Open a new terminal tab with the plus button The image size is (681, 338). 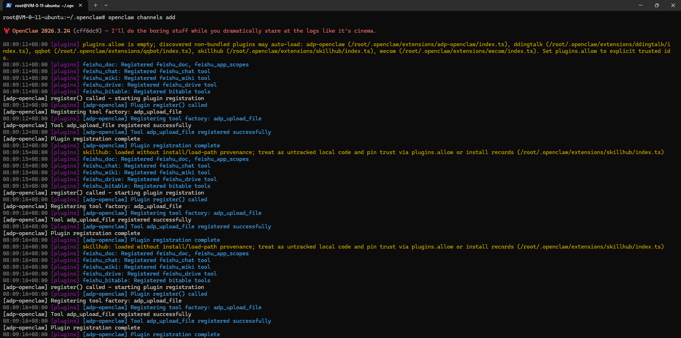[x=95, y=5]
